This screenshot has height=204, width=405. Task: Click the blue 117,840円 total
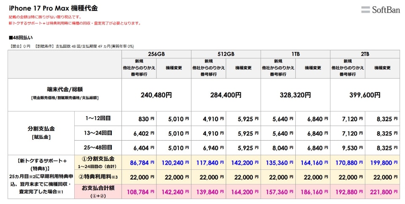(x=209, y=163)
